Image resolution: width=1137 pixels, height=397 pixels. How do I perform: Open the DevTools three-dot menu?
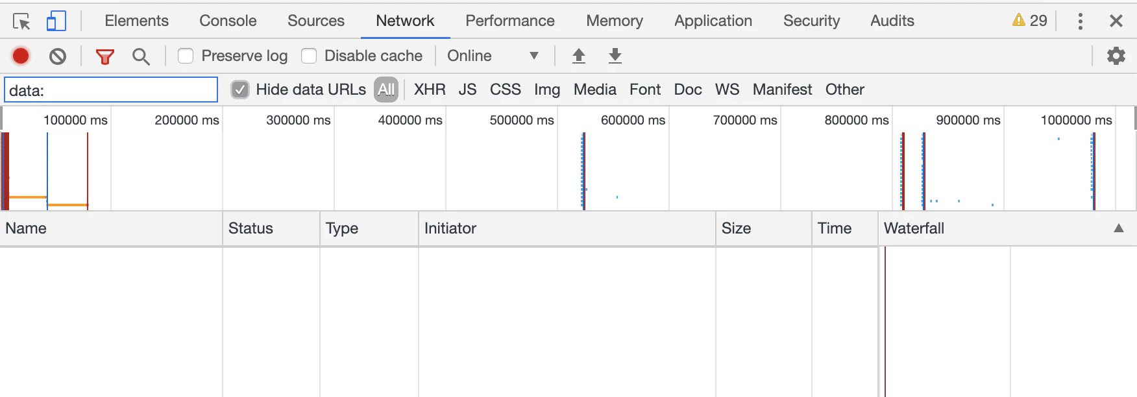(1081, 21)
